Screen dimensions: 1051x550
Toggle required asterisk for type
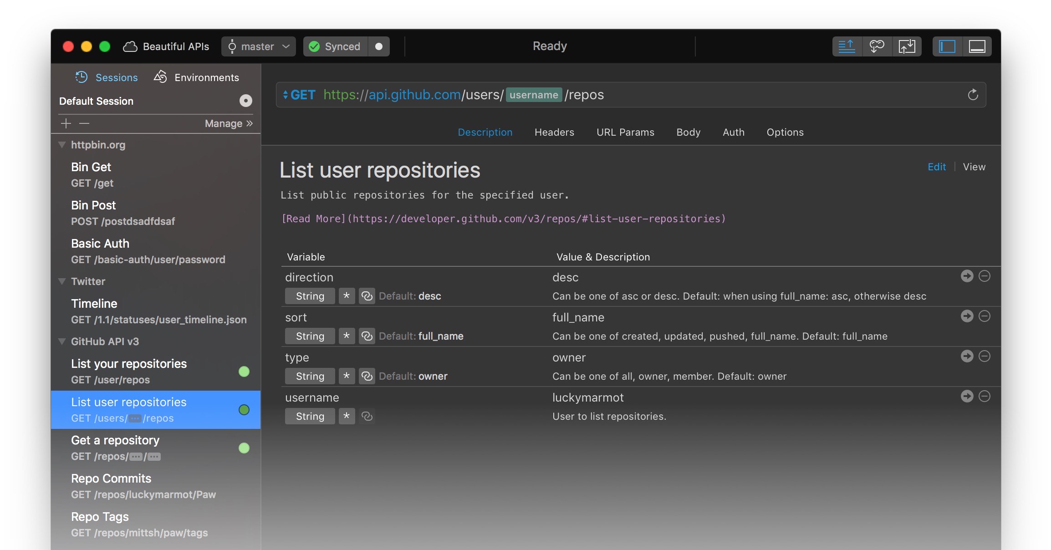[x=347, y=376]
